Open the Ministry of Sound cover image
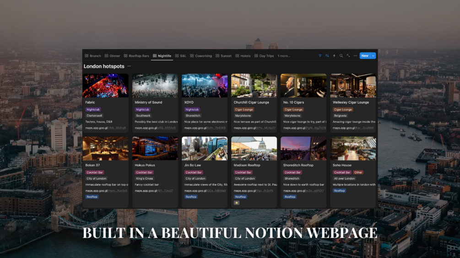 point(155,85)
